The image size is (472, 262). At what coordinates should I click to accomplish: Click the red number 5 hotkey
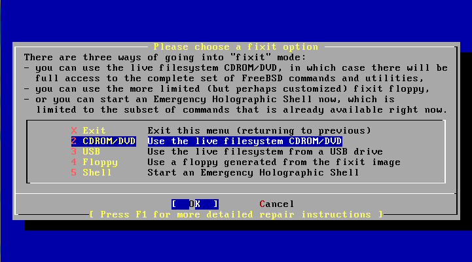[74, 173]
